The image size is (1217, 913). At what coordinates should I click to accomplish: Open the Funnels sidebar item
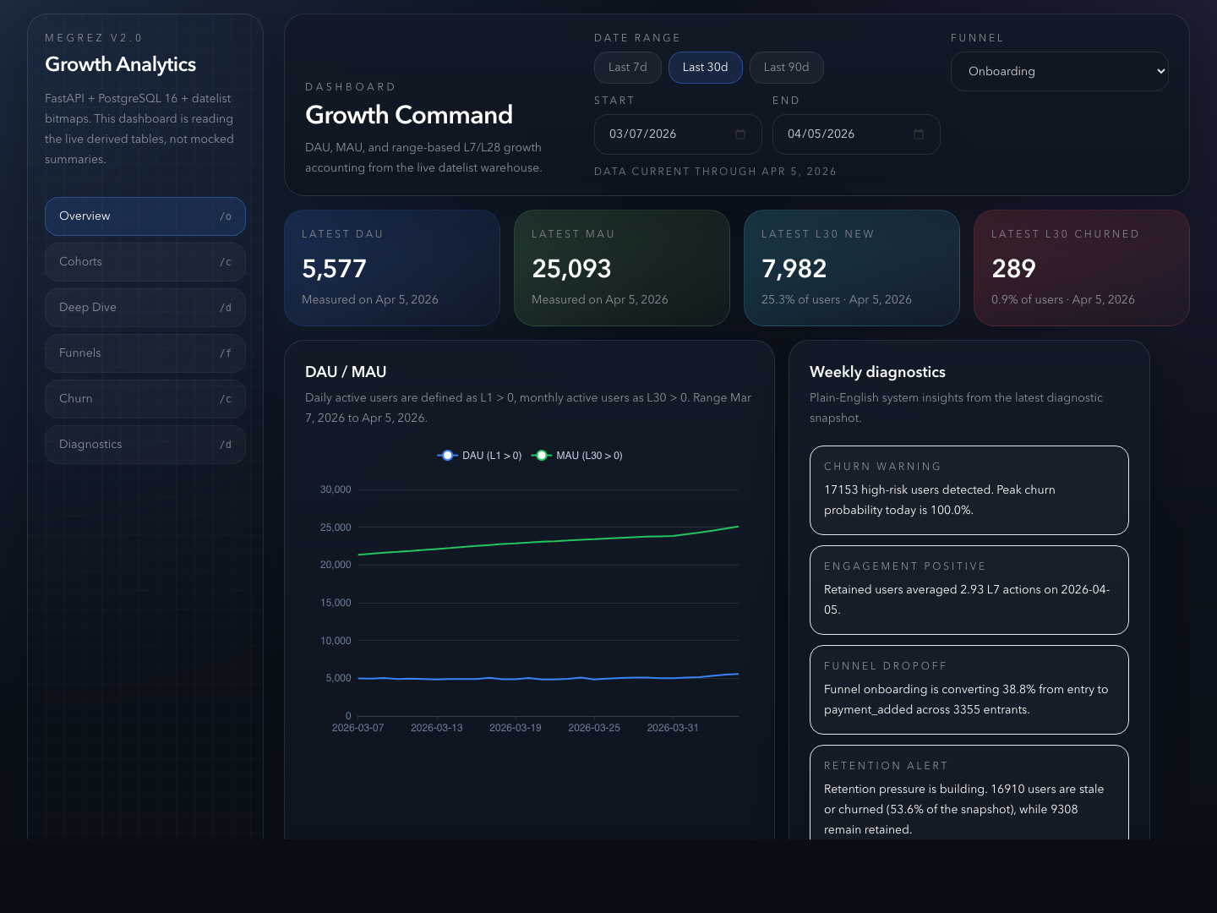145,353
